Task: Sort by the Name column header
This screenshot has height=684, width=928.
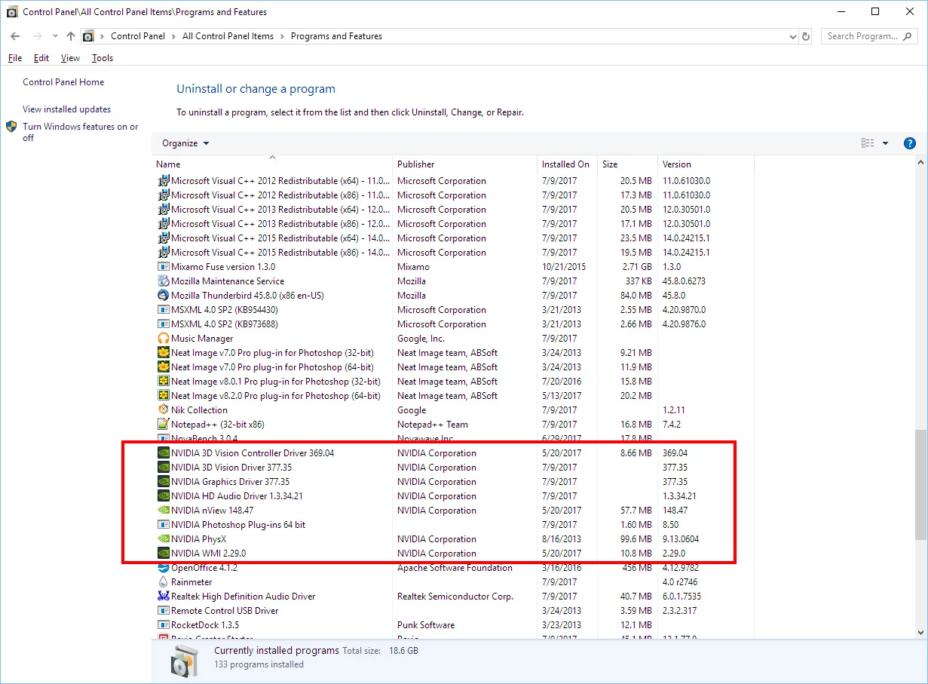Action: pyautogui.click(x=272, y=164)
